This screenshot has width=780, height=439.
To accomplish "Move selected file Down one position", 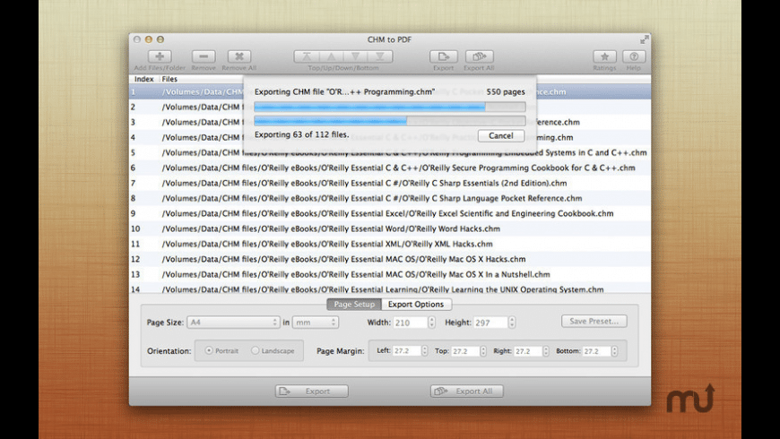I will pos(356,56).
